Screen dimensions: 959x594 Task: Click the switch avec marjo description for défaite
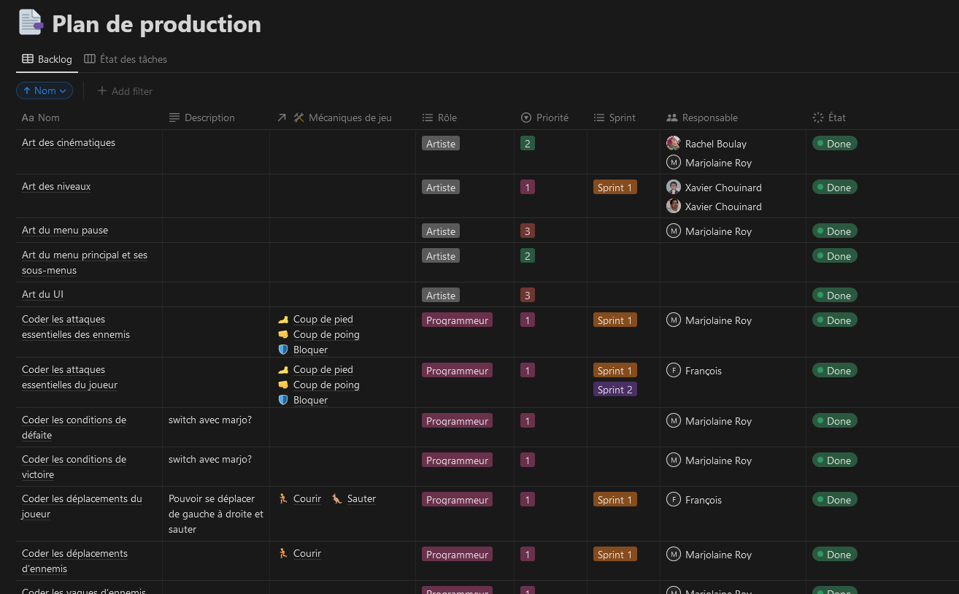tap(210, 420)
